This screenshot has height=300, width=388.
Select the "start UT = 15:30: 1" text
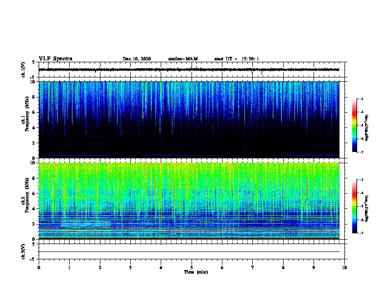click(237, 59)
